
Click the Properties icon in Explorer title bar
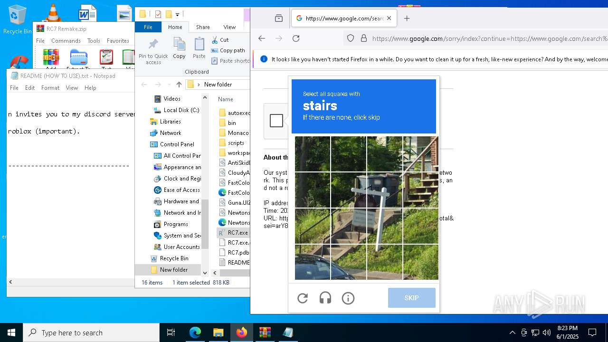coord(158,14)
